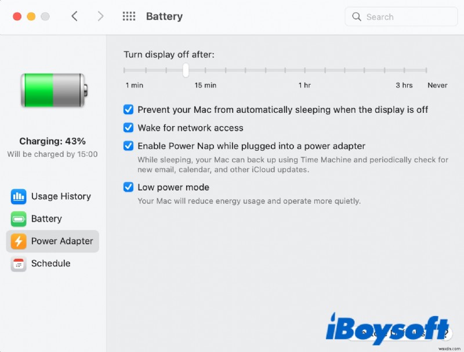Screen dimensions: 464x352
Task: Open the help question mark
Action: (444, 333)
